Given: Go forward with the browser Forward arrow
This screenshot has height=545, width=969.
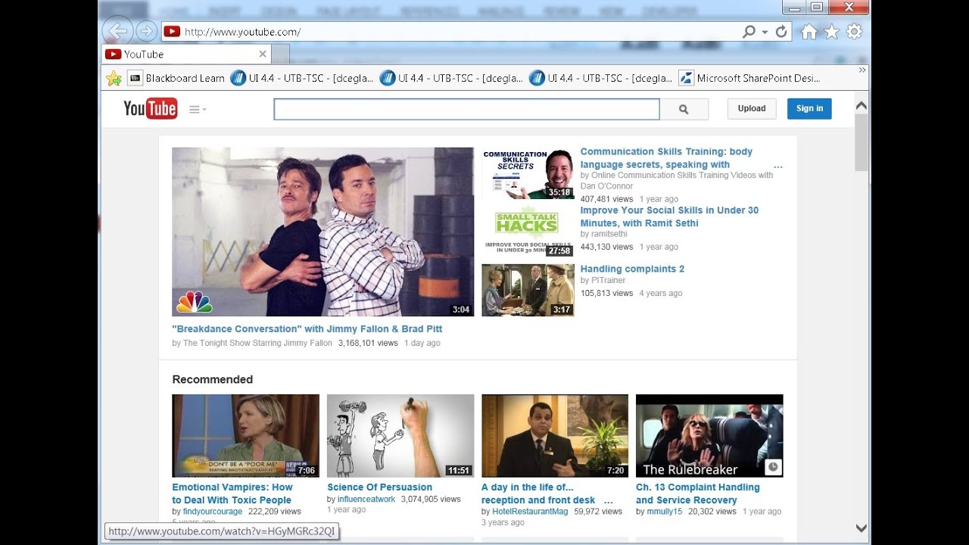Looking at the screenshot, I should coord(146,31).
